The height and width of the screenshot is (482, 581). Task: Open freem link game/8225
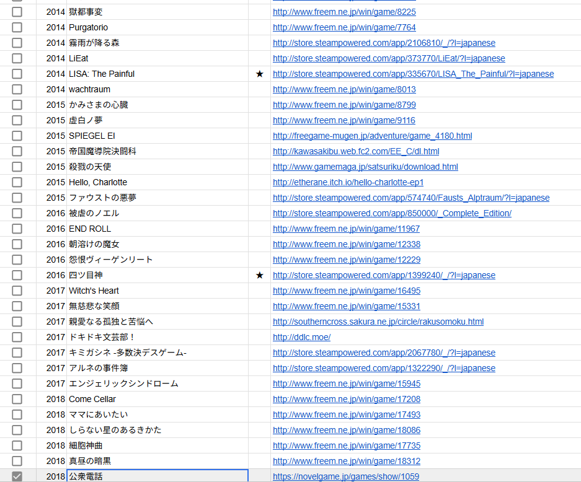click(344, 12)
